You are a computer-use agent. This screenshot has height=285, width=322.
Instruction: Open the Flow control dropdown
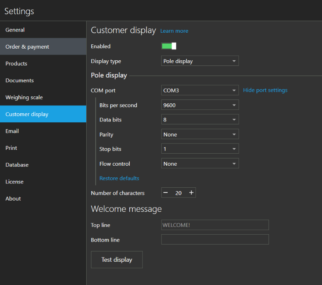click(200, 164)
